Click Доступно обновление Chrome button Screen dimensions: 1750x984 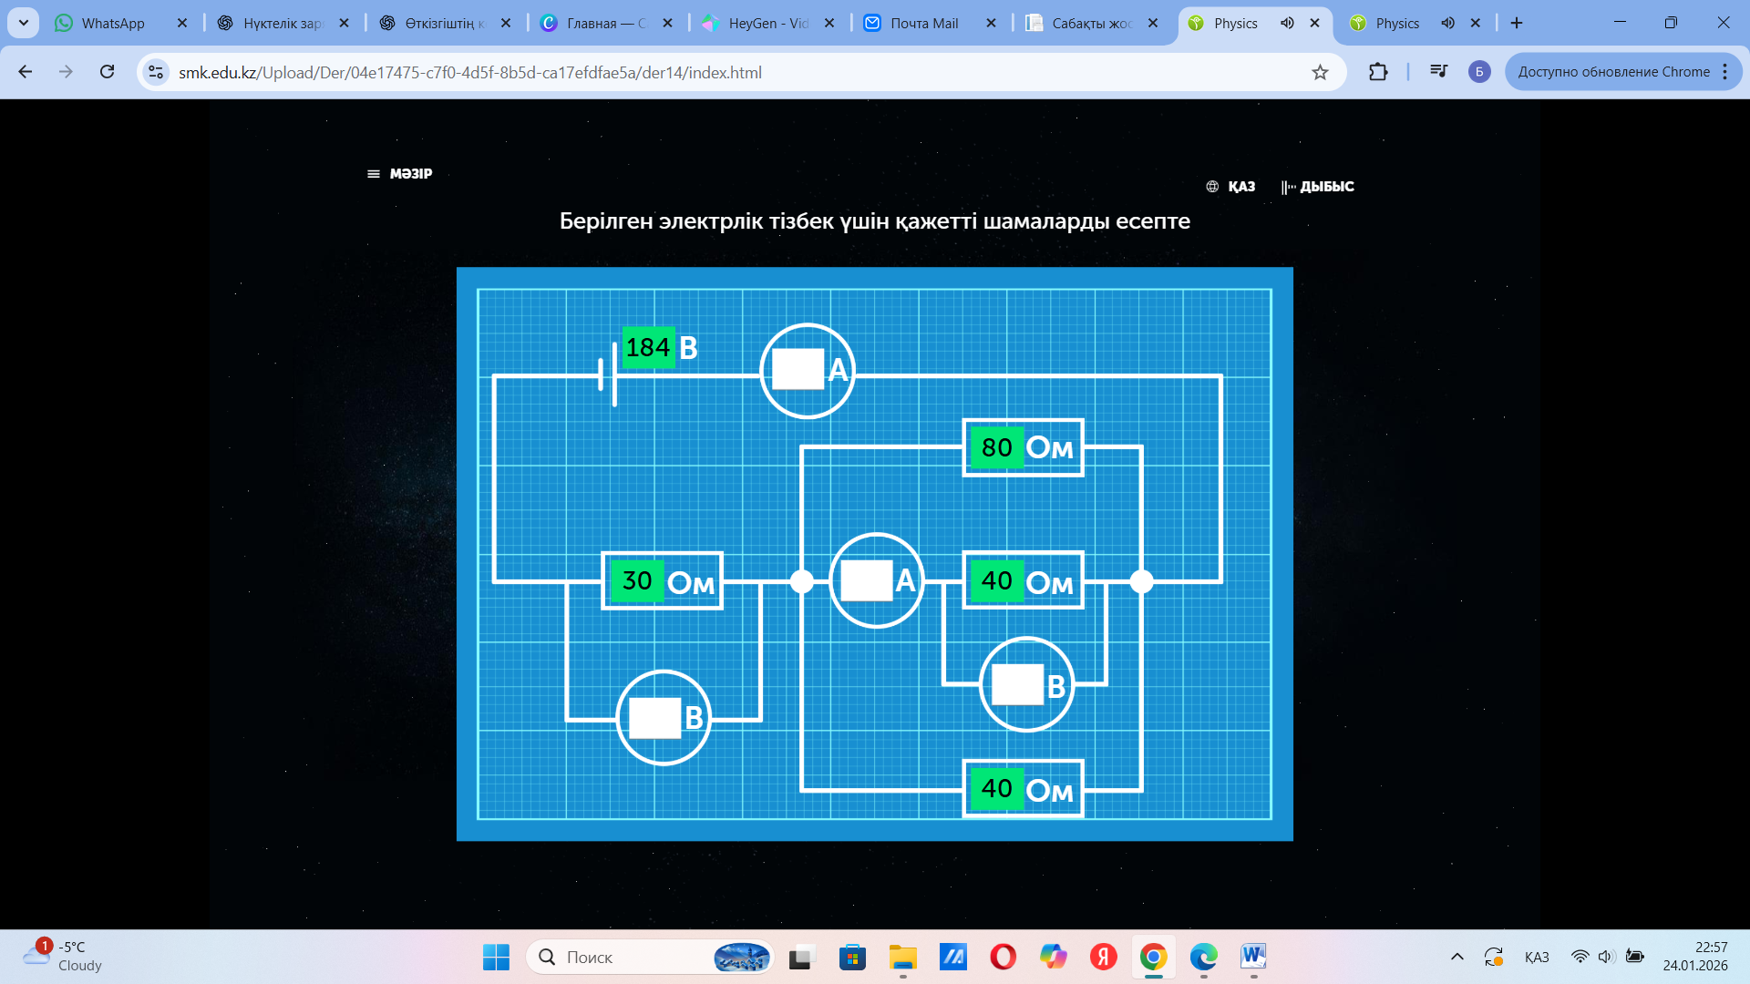coord(1613,72)
